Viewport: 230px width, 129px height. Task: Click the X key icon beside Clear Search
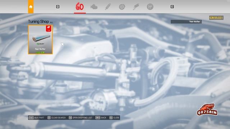(x=49, y=118)
